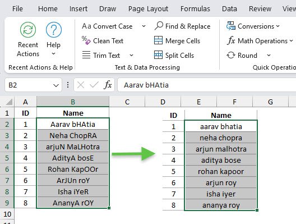Screen dimensions: 296x224
Task: Click the Clean Text eraser icon
Action: (86, 40)
